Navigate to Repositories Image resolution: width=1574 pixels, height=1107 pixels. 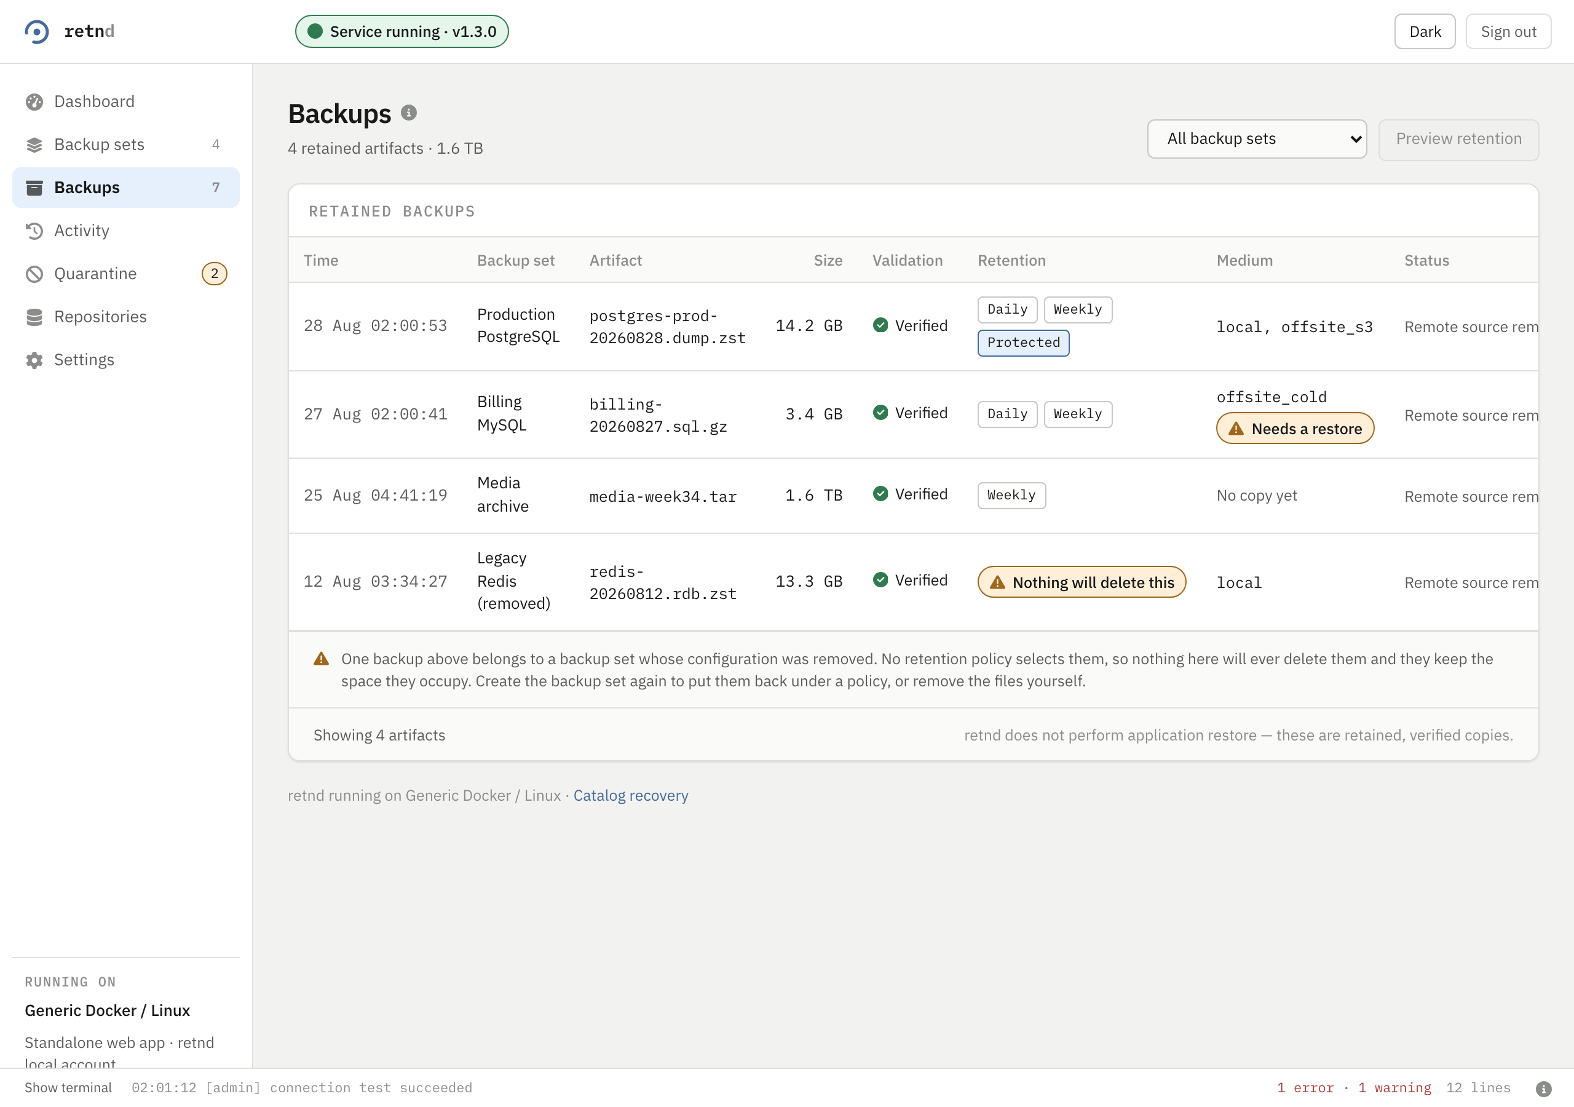126,317
